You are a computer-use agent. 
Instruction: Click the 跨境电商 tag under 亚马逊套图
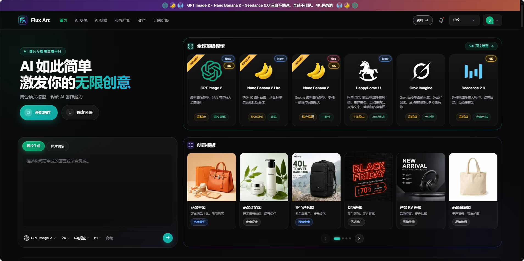[x=304, y=222]
